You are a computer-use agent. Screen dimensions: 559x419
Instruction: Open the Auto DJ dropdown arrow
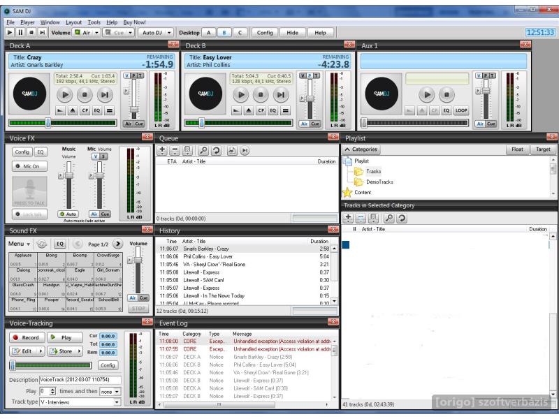point(169,32)
